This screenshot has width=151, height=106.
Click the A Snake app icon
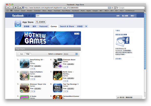pos(25,97)
